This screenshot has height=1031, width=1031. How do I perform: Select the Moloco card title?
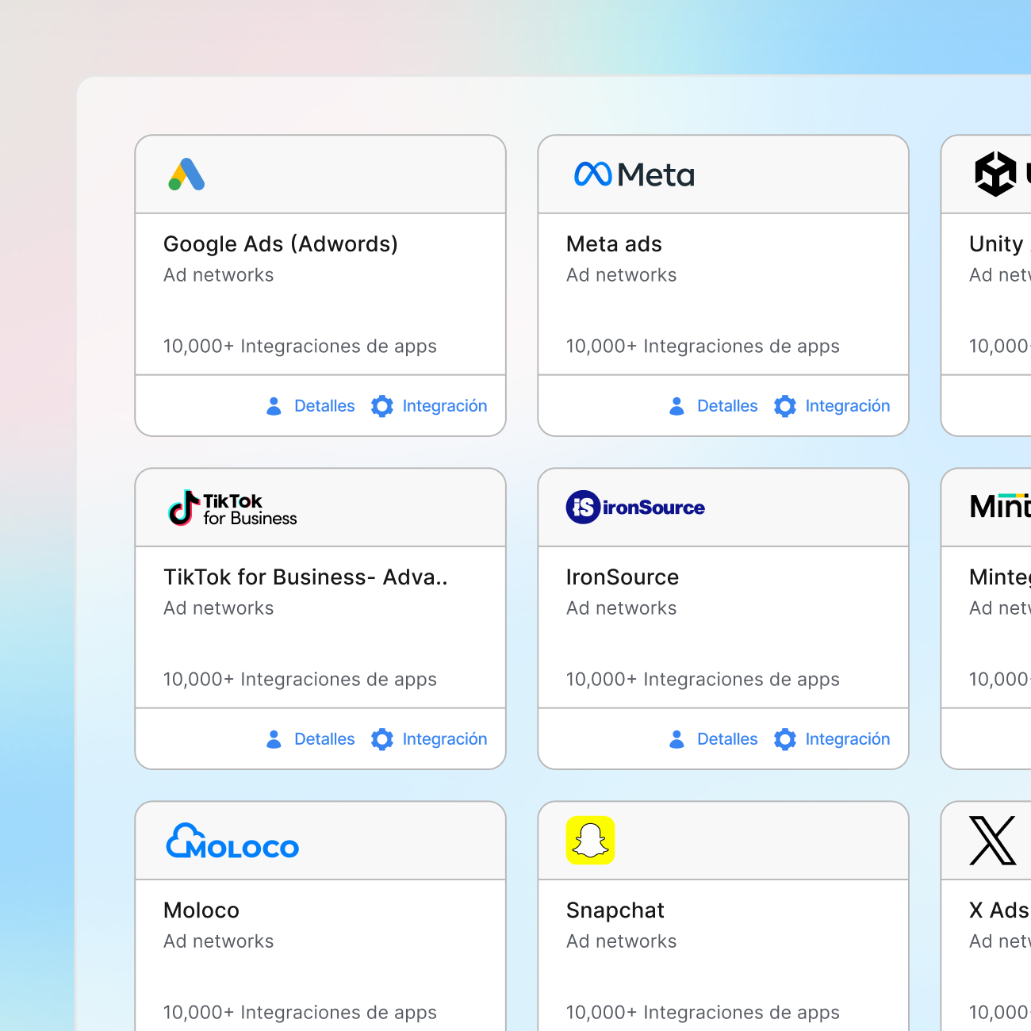(201, 910)
